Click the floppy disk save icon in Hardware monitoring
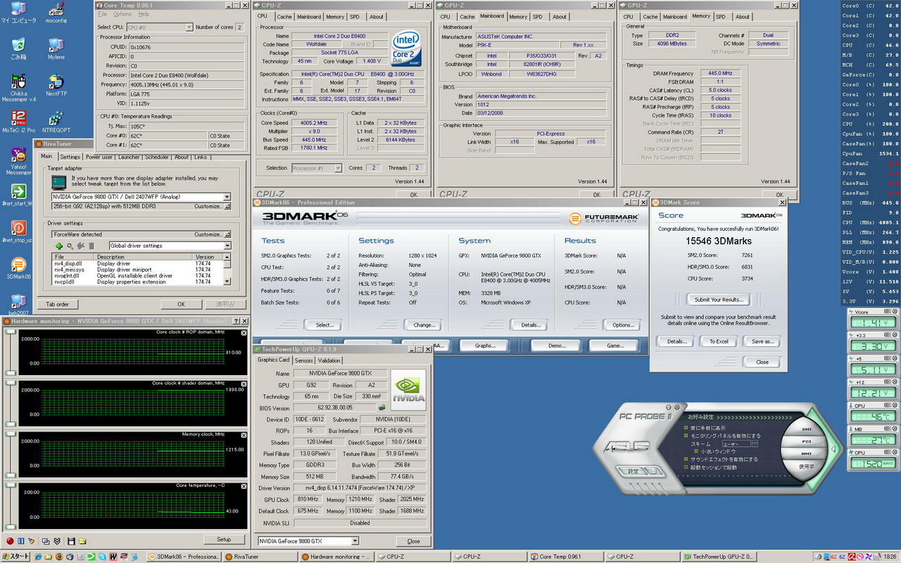Screen dimensions: 901x563 (x=71, y=541)
